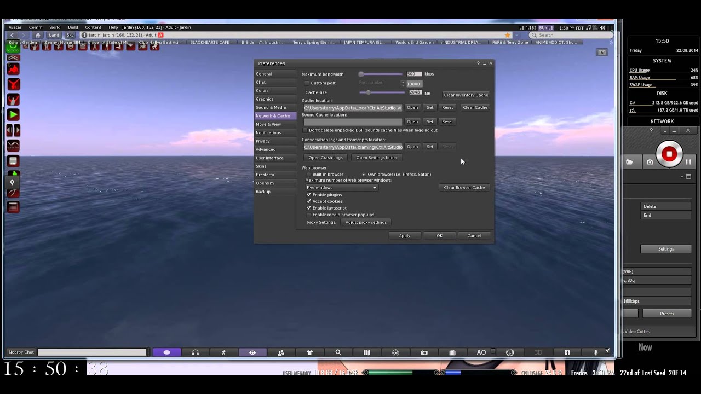Click the red stop button in recorder

click(x=669, y=154)
